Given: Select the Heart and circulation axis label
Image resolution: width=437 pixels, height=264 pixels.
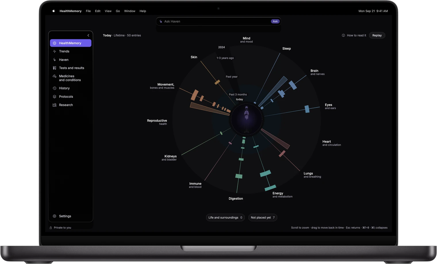Looking at the screenshot, I should coord(331,143).
